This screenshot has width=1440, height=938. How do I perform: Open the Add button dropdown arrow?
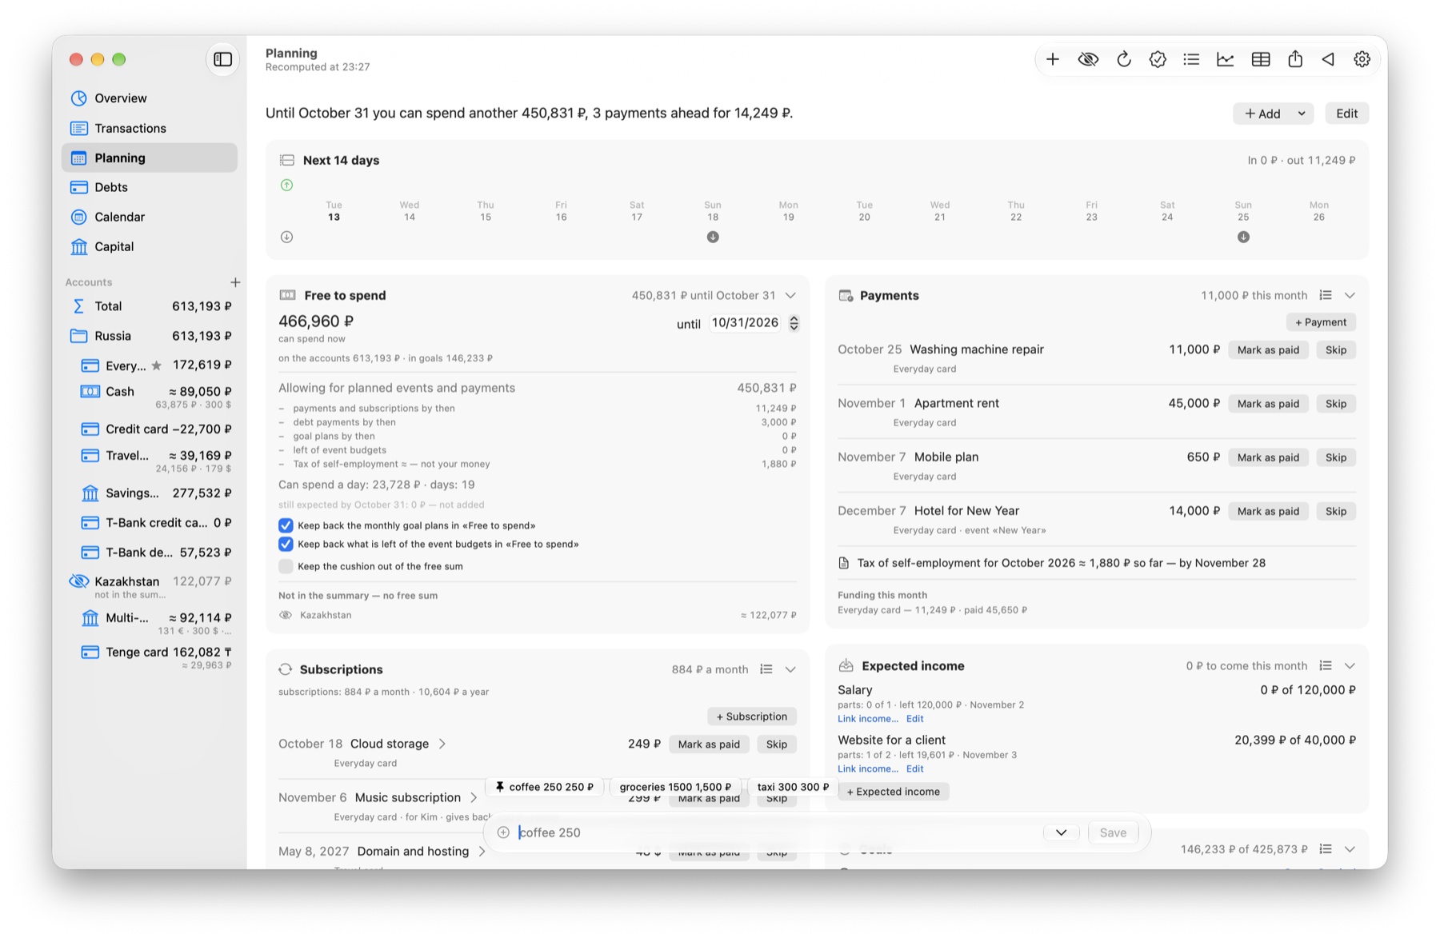(x=1302, y=114)
